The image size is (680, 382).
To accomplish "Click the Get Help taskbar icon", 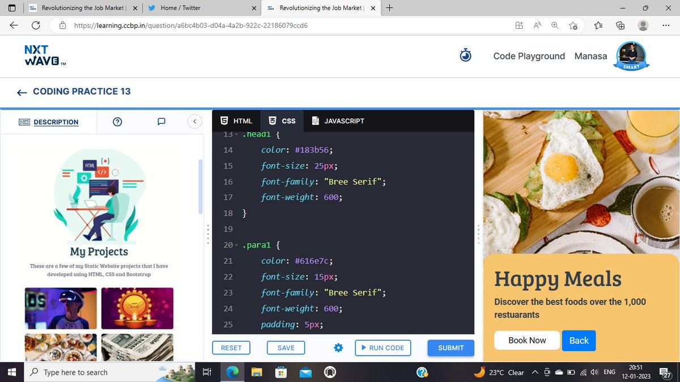I will coord(422,372).
